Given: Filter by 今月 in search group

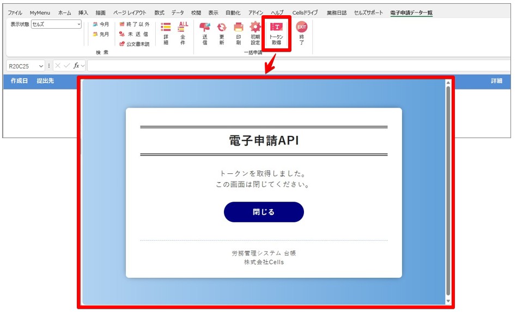Looking at the screenshot, I should point(101,24).
